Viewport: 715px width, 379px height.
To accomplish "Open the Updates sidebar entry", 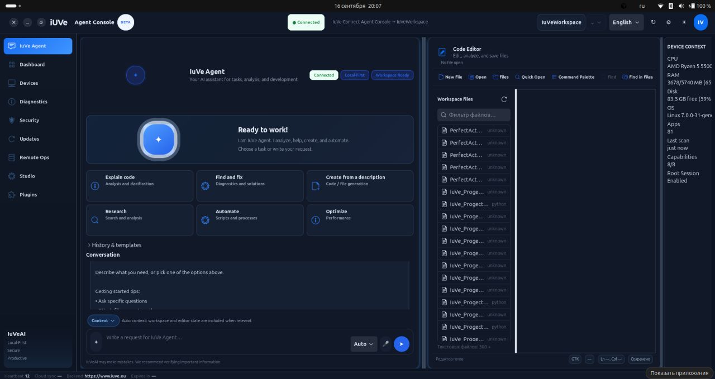I will [38, 139].
